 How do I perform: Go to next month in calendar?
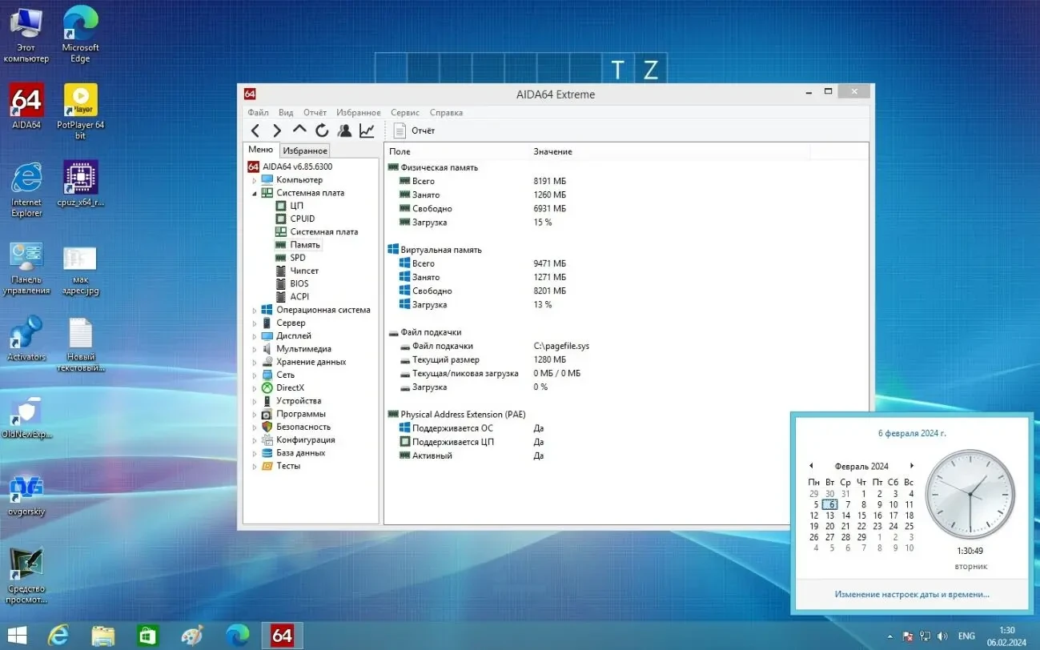tap(911, 466)
